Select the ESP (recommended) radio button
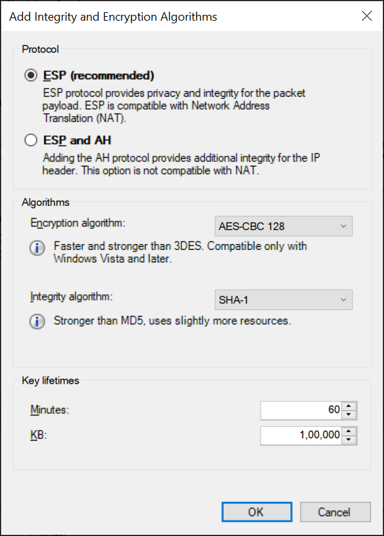384x536 pixels. point(31,75)
